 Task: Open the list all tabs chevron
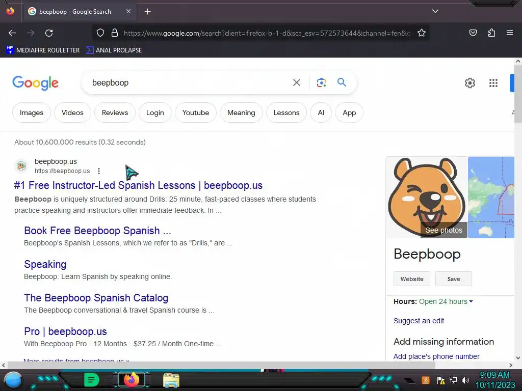pos(435,11)
